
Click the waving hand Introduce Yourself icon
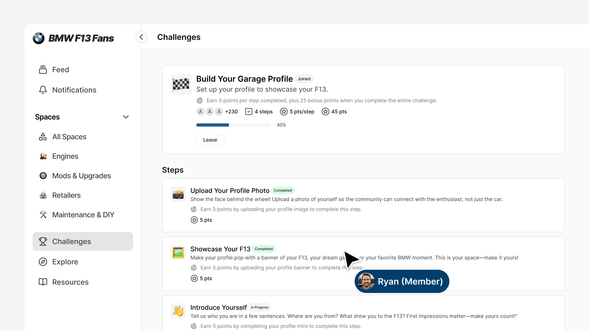[x=178, y=311]
